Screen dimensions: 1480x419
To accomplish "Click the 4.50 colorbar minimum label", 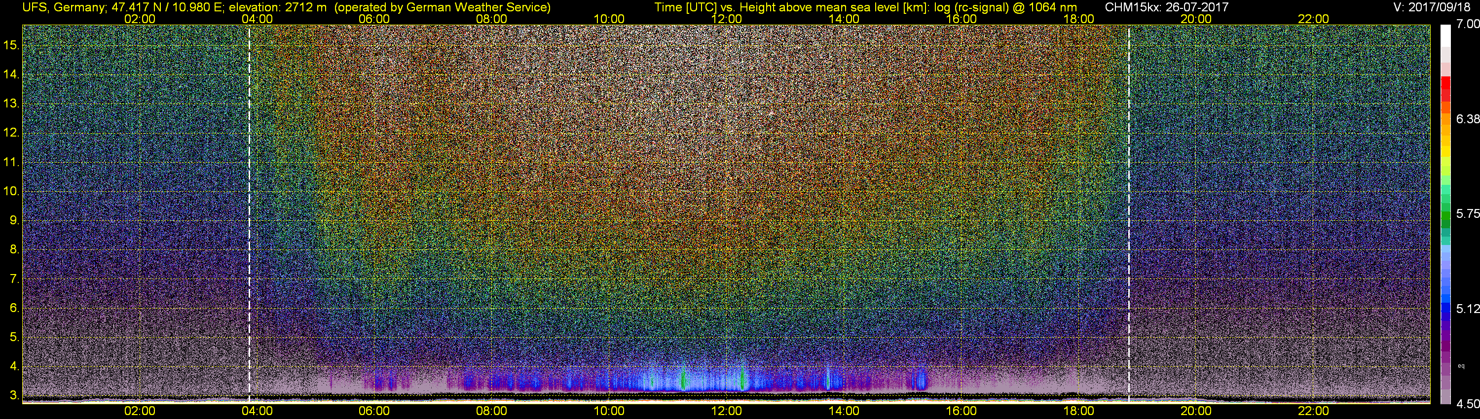I will (1468, 404).
